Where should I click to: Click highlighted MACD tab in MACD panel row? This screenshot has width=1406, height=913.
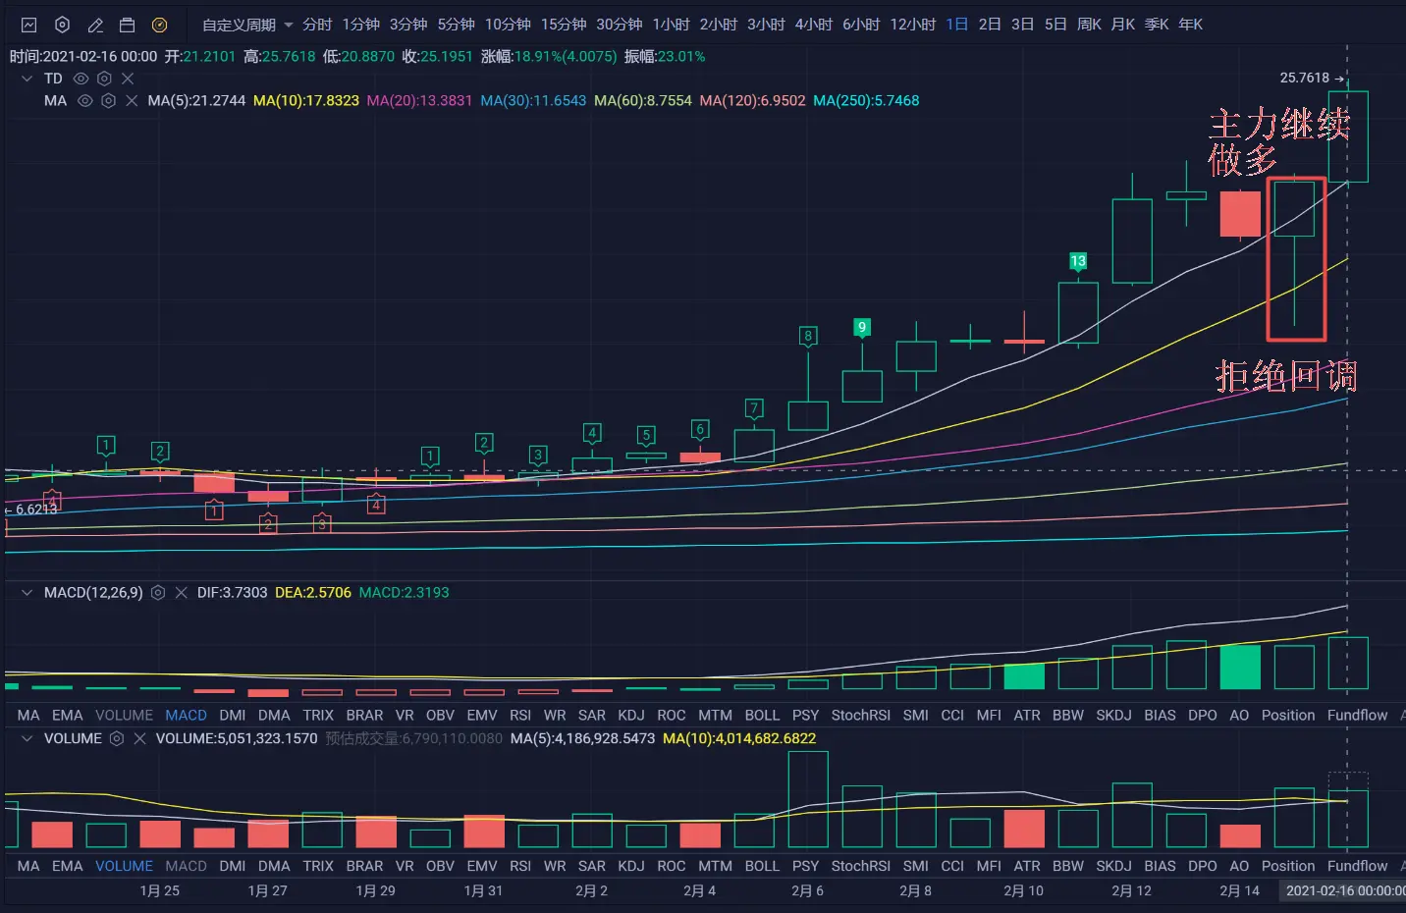click(187, 716)
